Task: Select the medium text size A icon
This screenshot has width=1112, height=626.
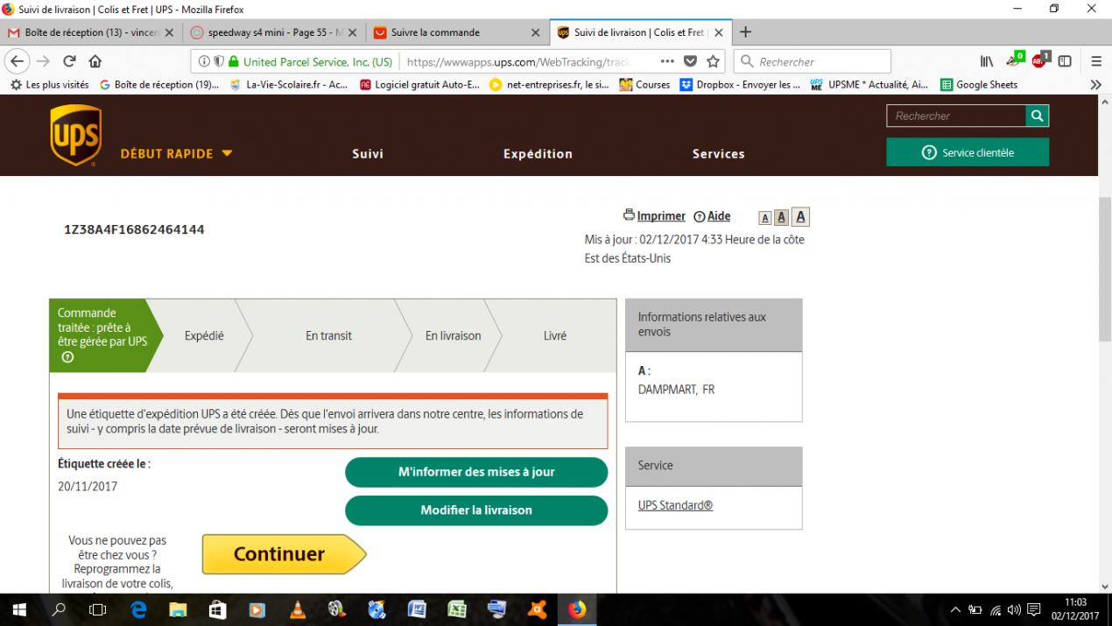Action: pos(781,217)
